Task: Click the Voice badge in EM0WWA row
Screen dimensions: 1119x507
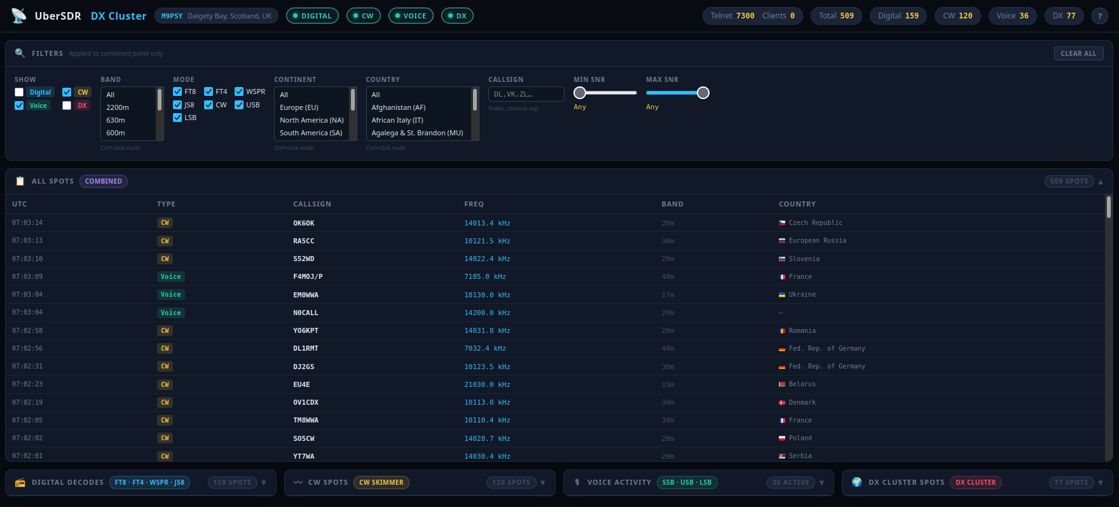Action: point(170,294)
